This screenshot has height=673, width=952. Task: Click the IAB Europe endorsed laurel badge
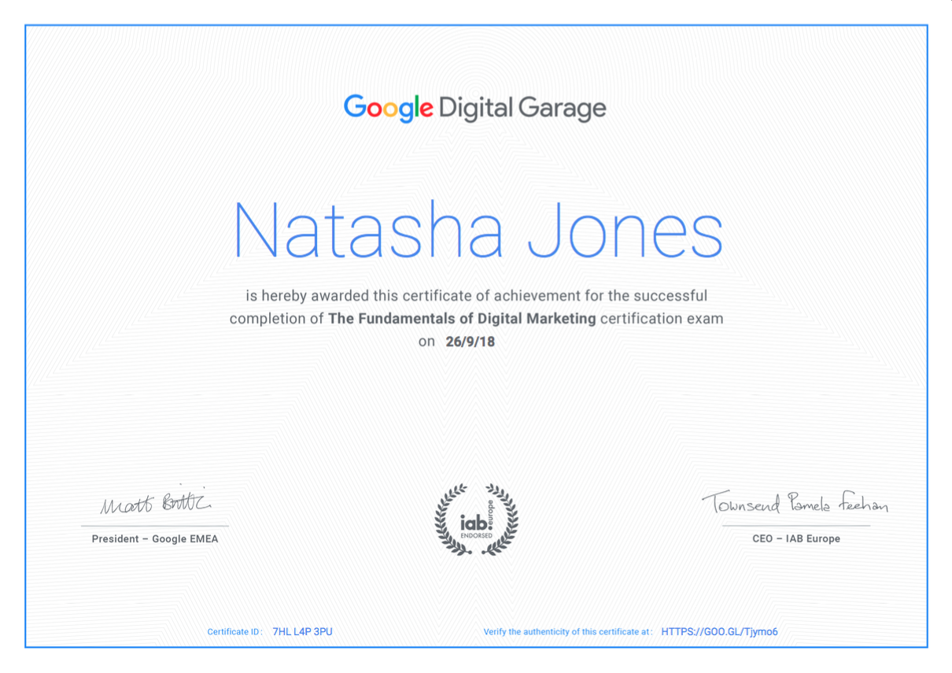(477, 520)
